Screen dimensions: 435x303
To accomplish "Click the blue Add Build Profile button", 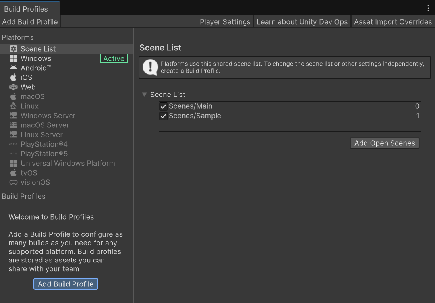I will coord(66,284).
